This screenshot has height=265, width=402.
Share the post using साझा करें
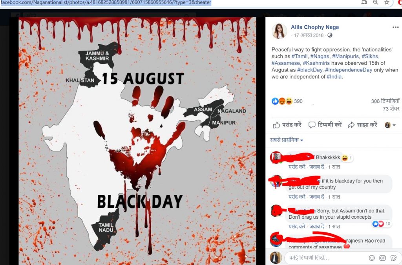pyautogui.click(x=362, y=125)
